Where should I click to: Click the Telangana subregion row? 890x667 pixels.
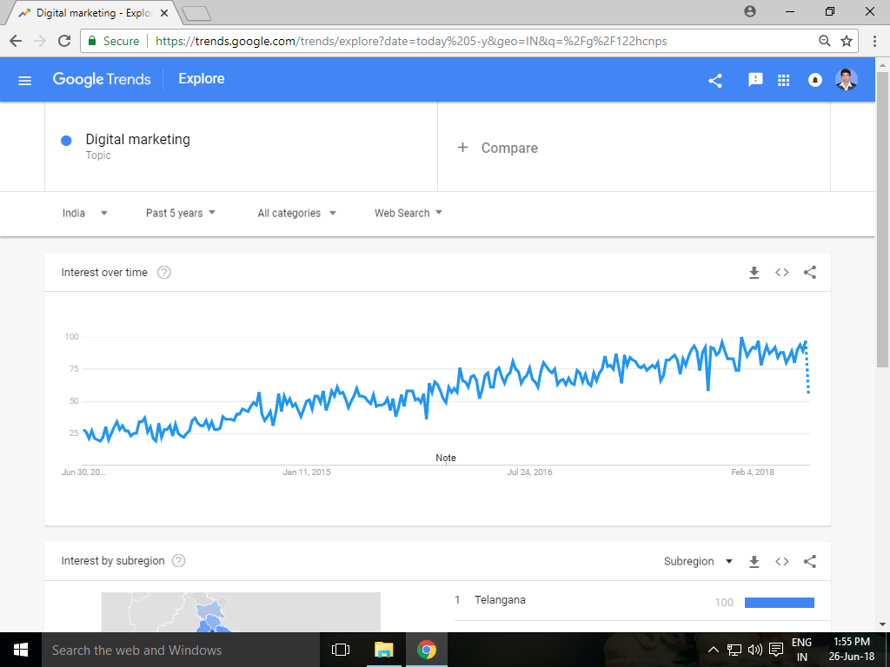[634, 601]
